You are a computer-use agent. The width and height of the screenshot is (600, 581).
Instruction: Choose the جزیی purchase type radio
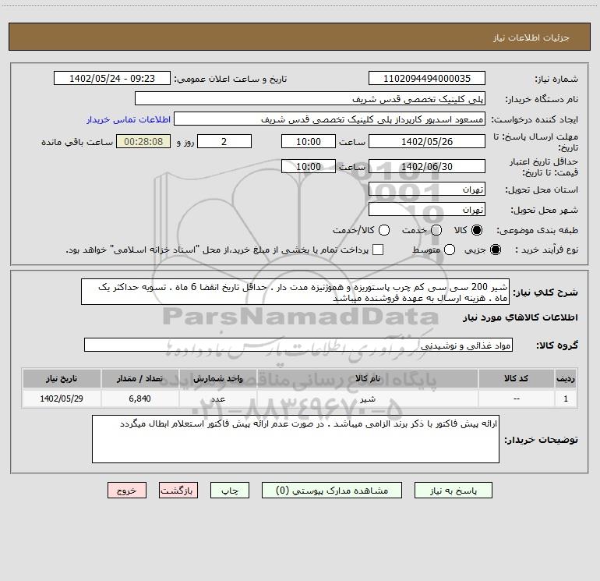(x=495, y=250)
